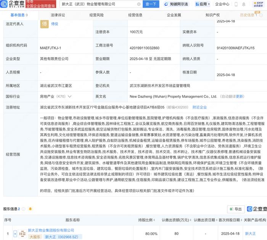The image size is (267, 240).
Task: Click the Qcc 企查查 logo icon
Action: [4, 4]
